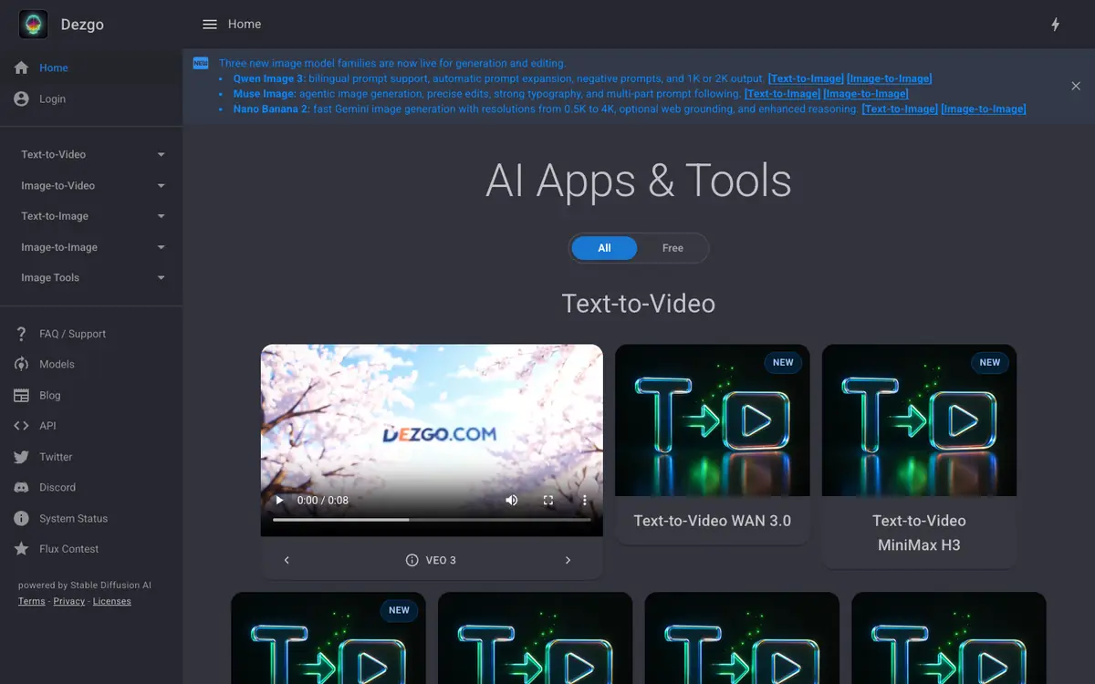Click the Models icon in sidebar

coord(22,364)
